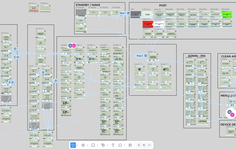Play Flow 2 prototype via its play icon

point(146,56)
